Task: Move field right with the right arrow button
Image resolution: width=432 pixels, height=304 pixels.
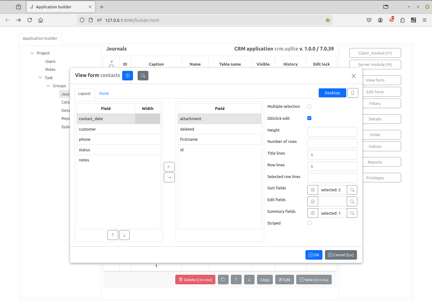Action: (169, 178)
